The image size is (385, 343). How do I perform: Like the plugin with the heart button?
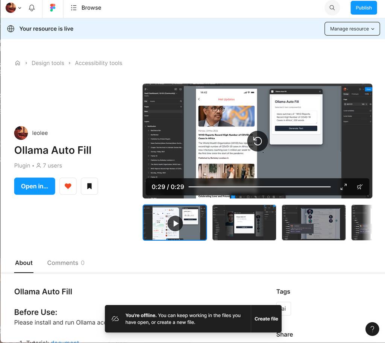68,186
